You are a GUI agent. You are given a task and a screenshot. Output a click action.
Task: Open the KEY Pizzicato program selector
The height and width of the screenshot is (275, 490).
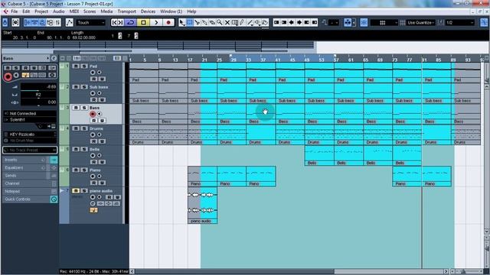(30, 134)
